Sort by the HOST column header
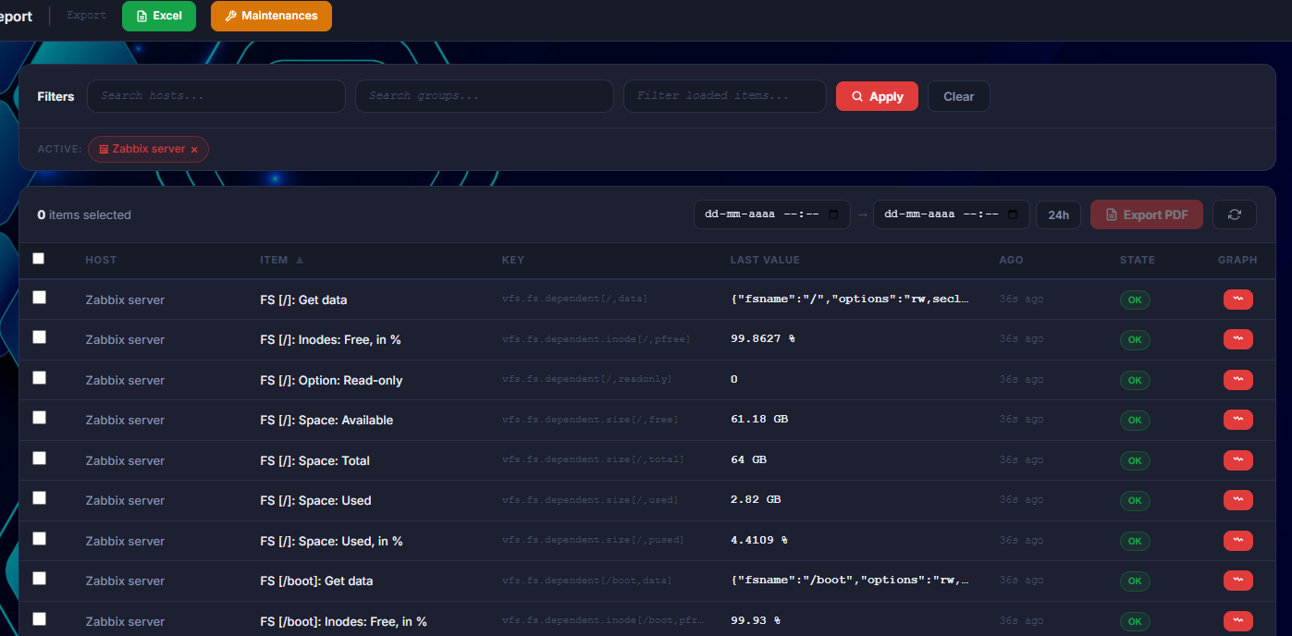This screenshot has height=636, width=1292. (x=101, y=260)
